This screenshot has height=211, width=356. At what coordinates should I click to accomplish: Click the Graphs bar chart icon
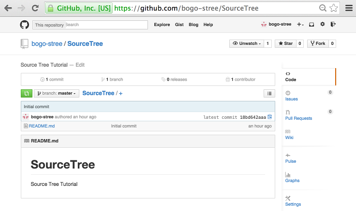point(288,174)
